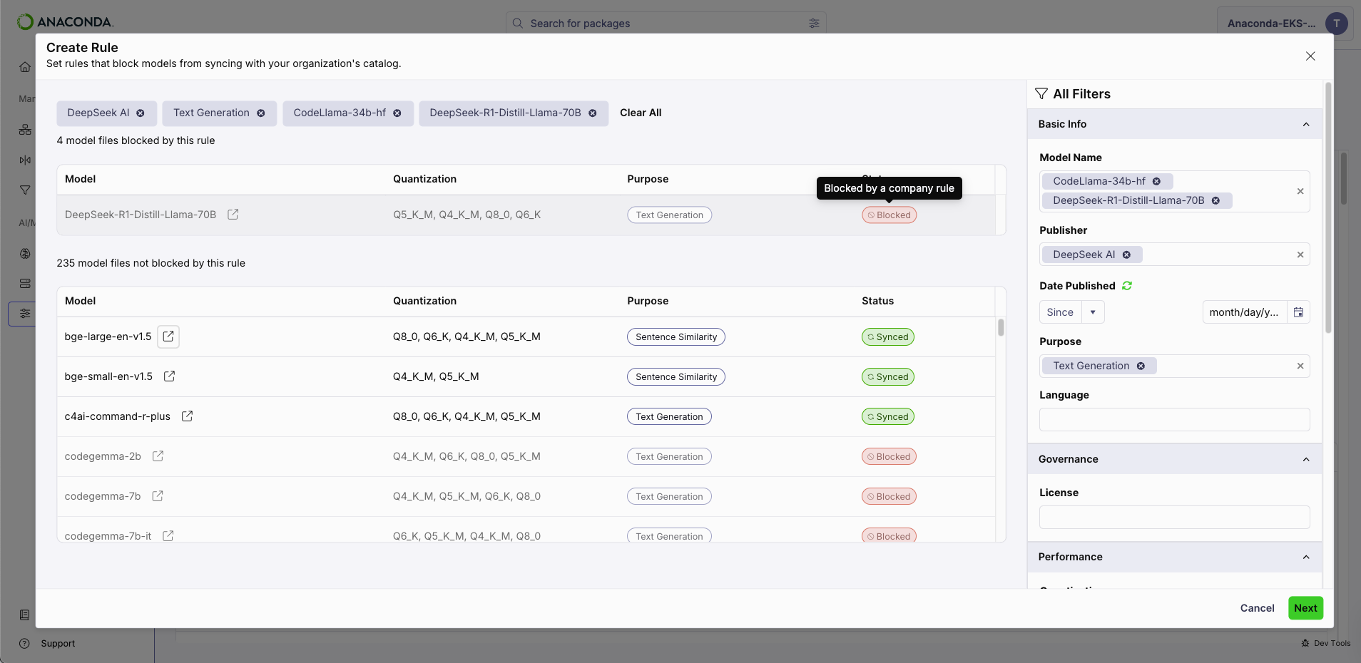The image size is (1361, 663).
Task: Click the Quantization header in blocked table
Action: pos(424,179)
